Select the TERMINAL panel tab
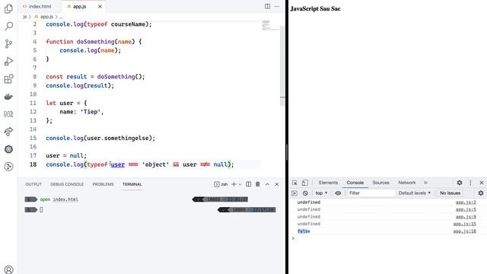The width and height of the screenshot is (487, 274). (x=132, y=184)
